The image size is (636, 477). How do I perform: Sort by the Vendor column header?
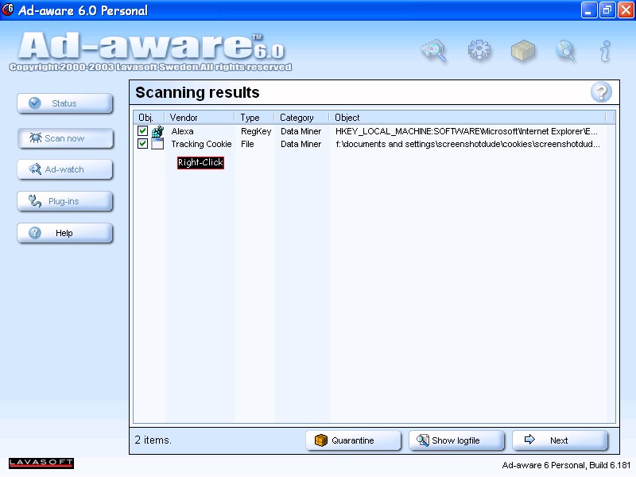(x=200, y=118)
